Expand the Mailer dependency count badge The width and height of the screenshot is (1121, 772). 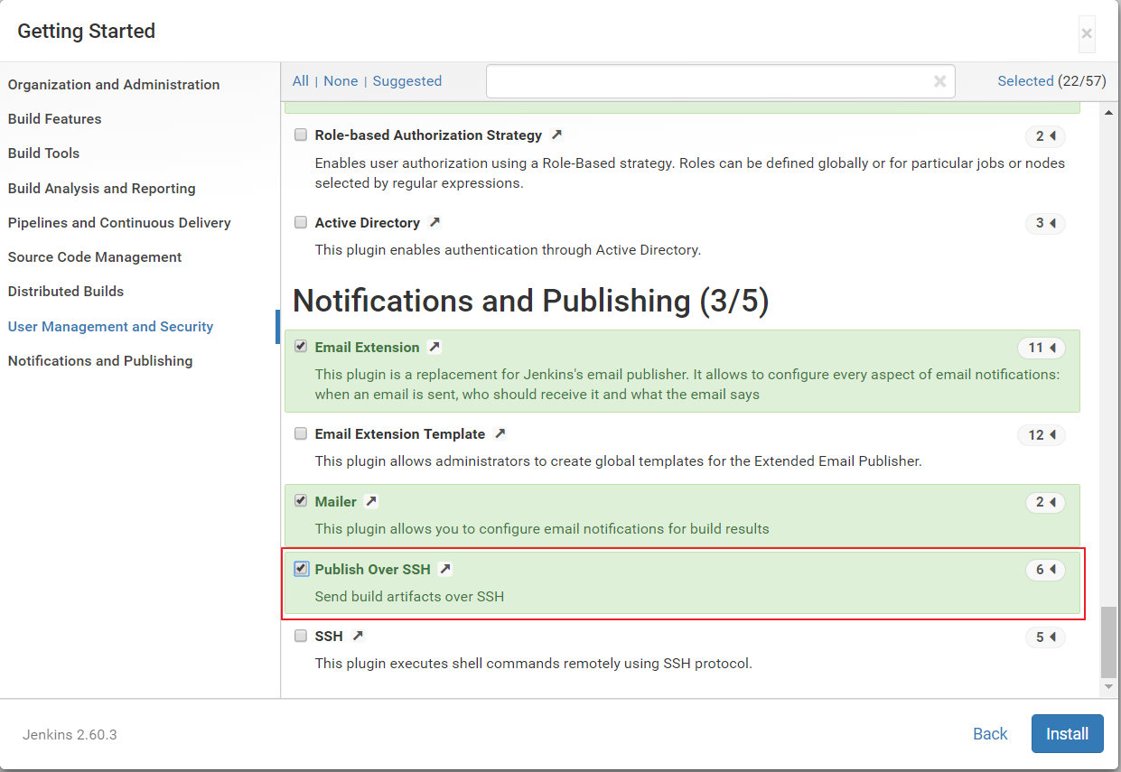point(1045,502)
